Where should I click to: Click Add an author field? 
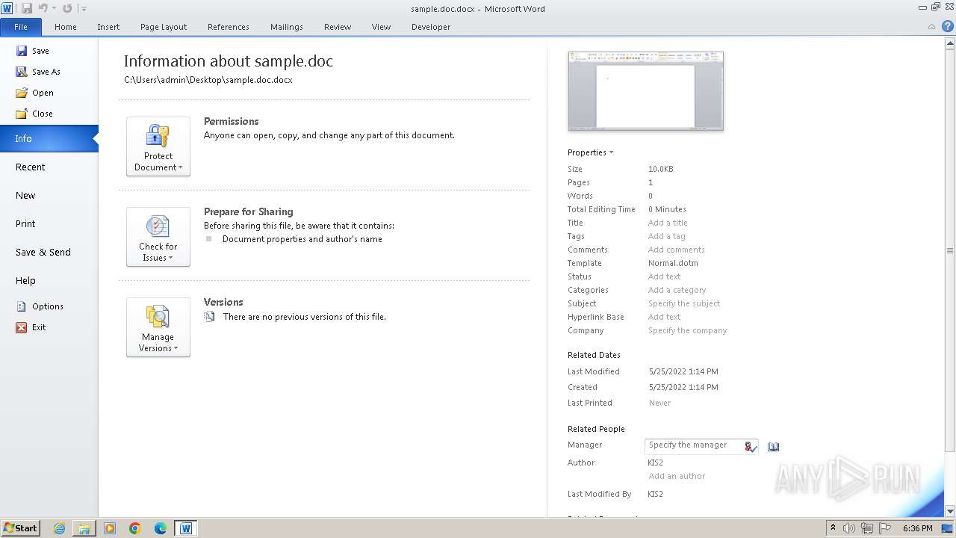point(677,476)
